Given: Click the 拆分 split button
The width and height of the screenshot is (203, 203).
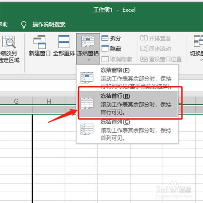Looking at the screenshot, I should click(111, 38).
